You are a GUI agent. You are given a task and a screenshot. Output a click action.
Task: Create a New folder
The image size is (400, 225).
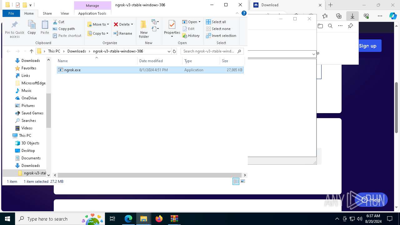[x=144, y=29]
